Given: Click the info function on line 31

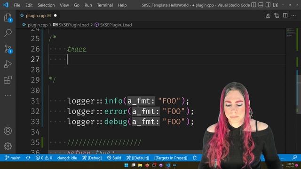Looking at the screenshot, I should pyautogui.click(x=113, y=101).
